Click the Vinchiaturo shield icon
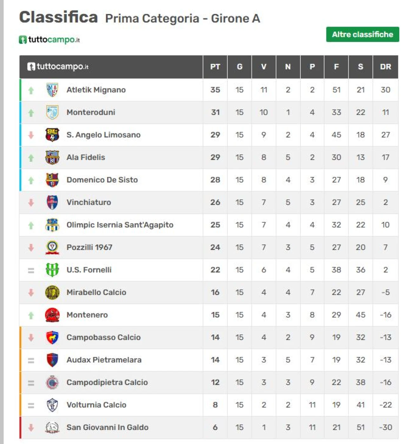This screenshot has width=406, height=444. 52,203
